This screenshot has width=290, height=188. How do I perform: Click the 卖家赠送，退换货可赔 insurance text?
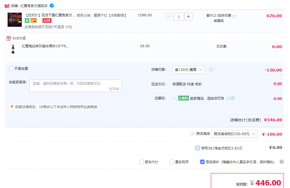[x=207, y=99]
